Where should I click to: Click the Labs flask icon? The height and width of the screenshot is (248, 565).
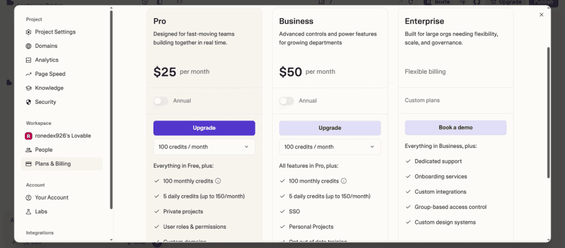29,212
